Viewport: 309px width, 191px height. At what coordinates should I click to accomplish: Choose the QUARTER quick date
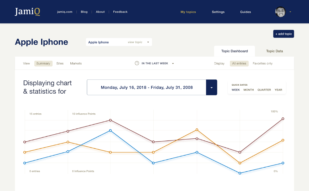(x=264, y=90)
